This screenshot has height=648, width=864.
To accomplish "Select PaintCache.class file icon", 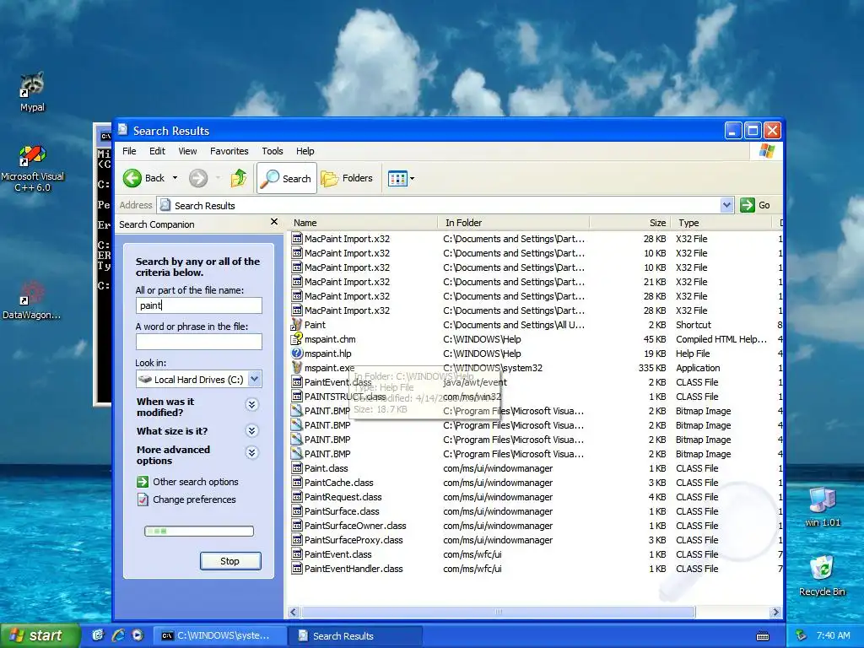I will coord(297,482).
